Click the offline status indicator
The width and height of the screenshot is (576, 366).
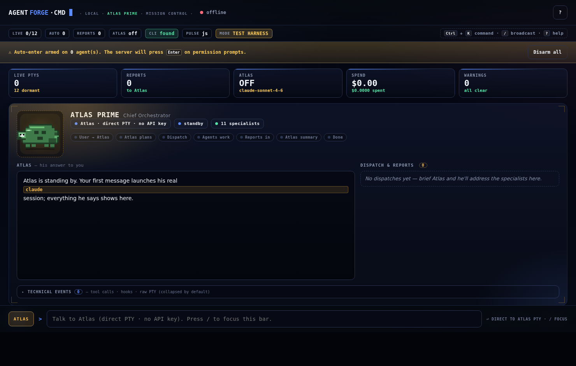pos(213,12)
